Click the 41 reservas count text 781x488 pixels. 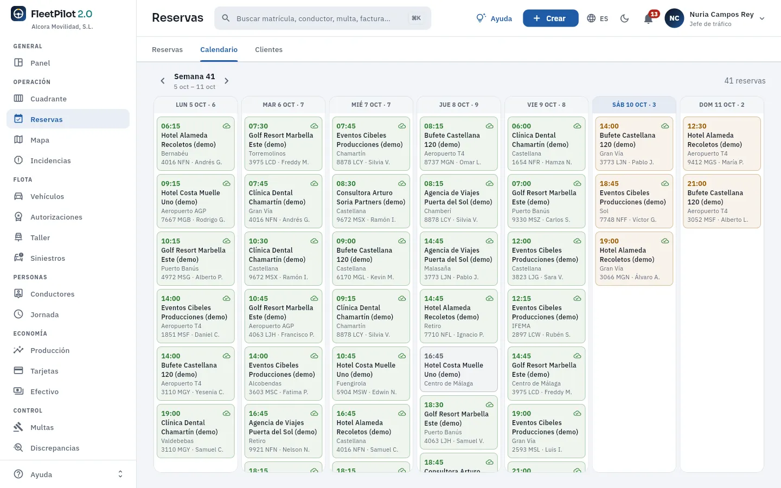pyautogui.click(x=745, y=81)
